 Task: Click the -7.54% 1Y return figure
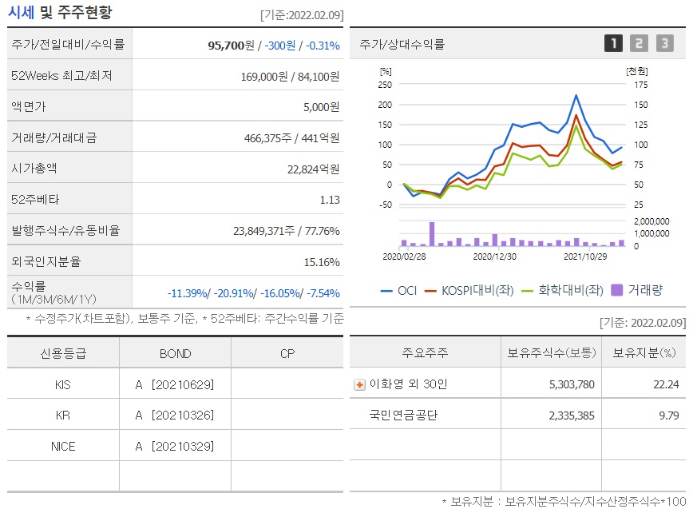(323, 293)
